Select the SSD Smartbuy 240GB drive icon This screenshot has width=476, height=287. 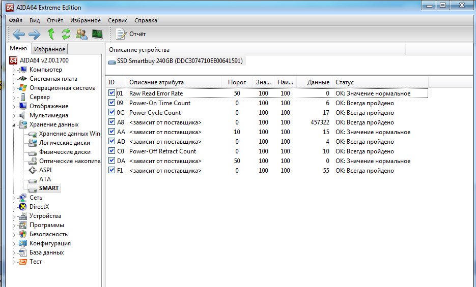click(x=112, y=61)
